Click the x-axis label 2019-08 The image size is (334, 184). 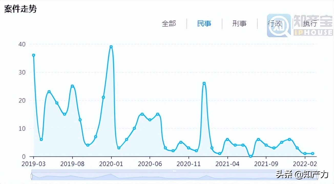point(72,164)
